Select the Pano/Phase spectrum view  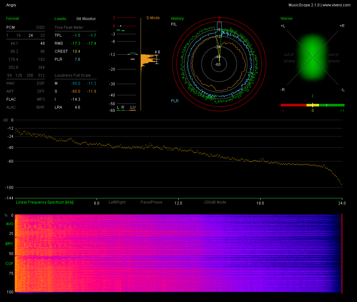151,202
